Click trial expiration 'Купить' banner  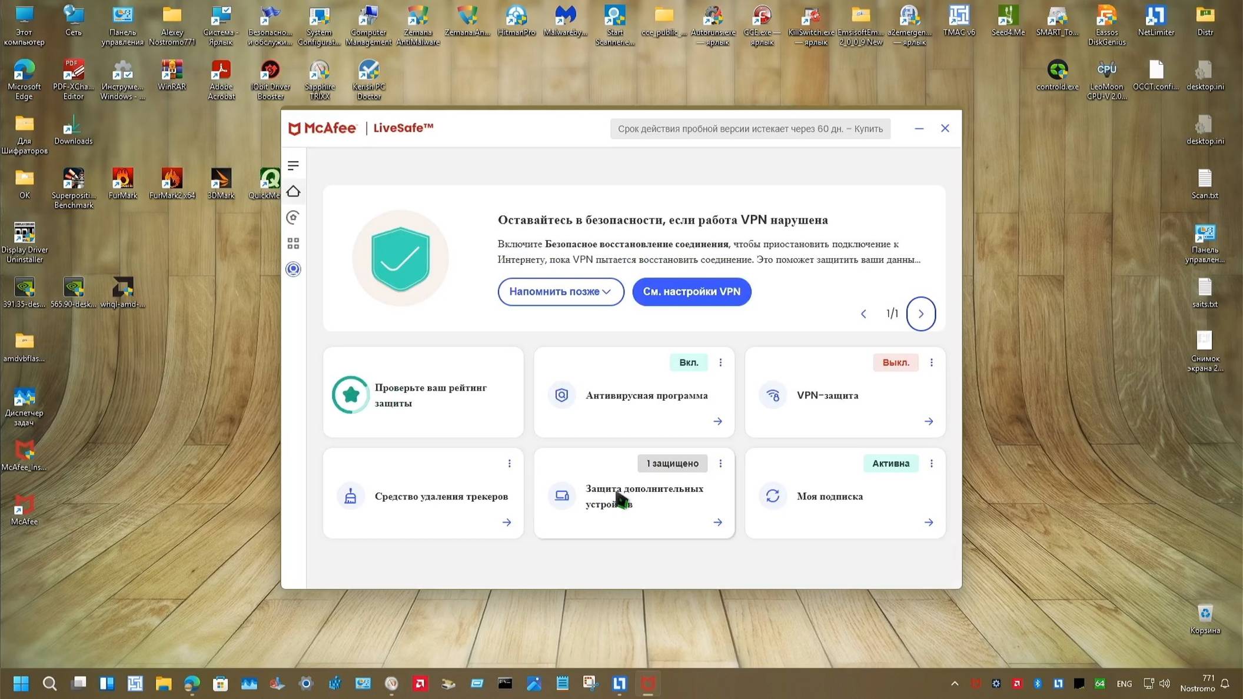tap(750, 129)
